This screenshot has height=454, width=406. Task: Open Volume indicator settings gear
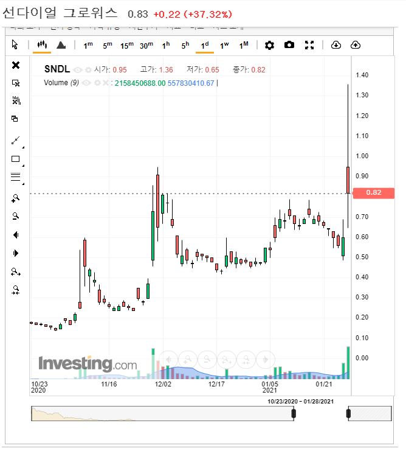97,83
